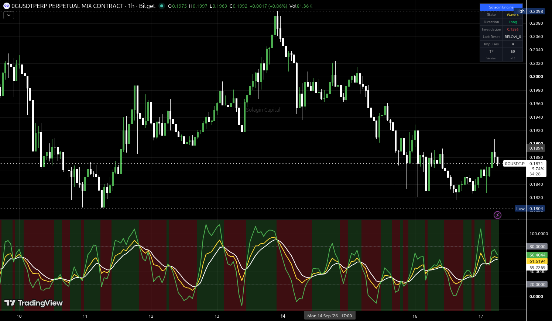Click the High price label 0.2098
This screenshot has width=552, height=321.
536,11
